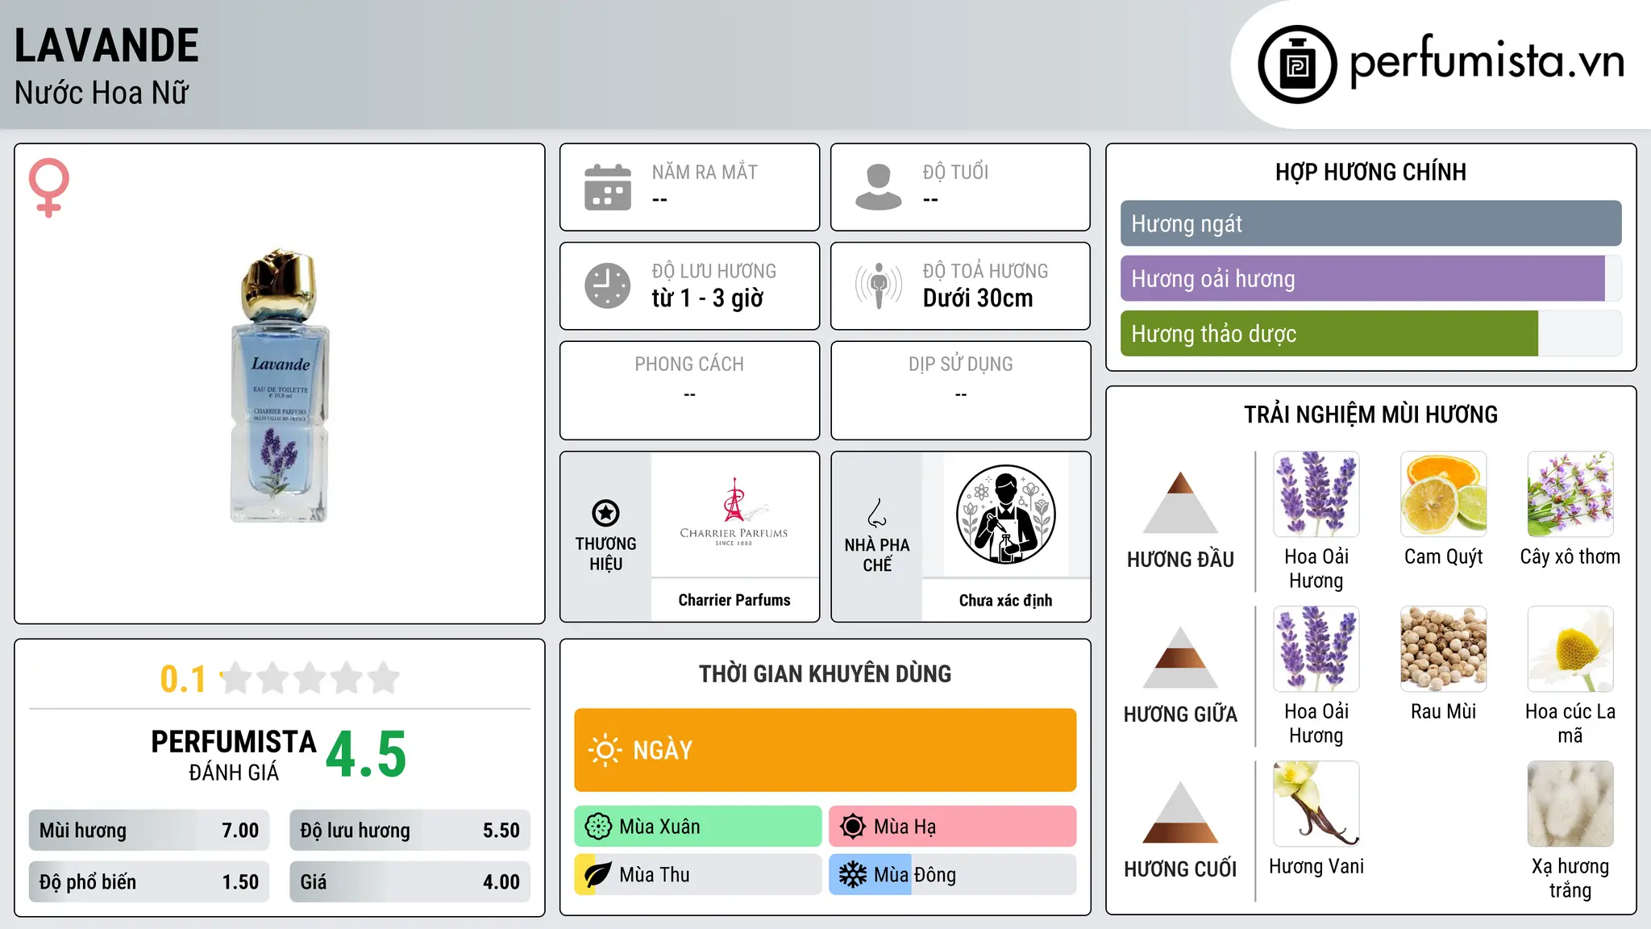This screenshot has height=929, width=1651.
Task: Open the Charrier Parfums brand logo
Action: pos(734,514)
